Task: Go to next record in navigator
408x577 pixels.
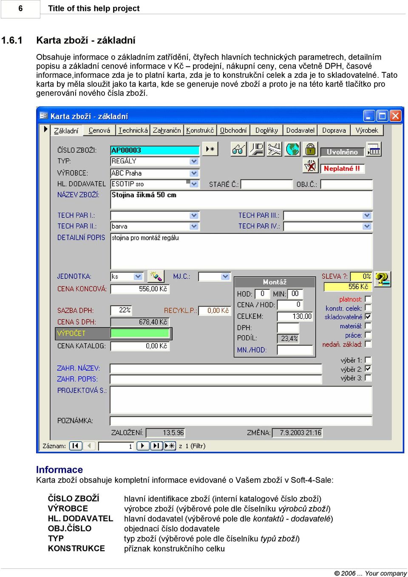Action: (x=143, y=446)
